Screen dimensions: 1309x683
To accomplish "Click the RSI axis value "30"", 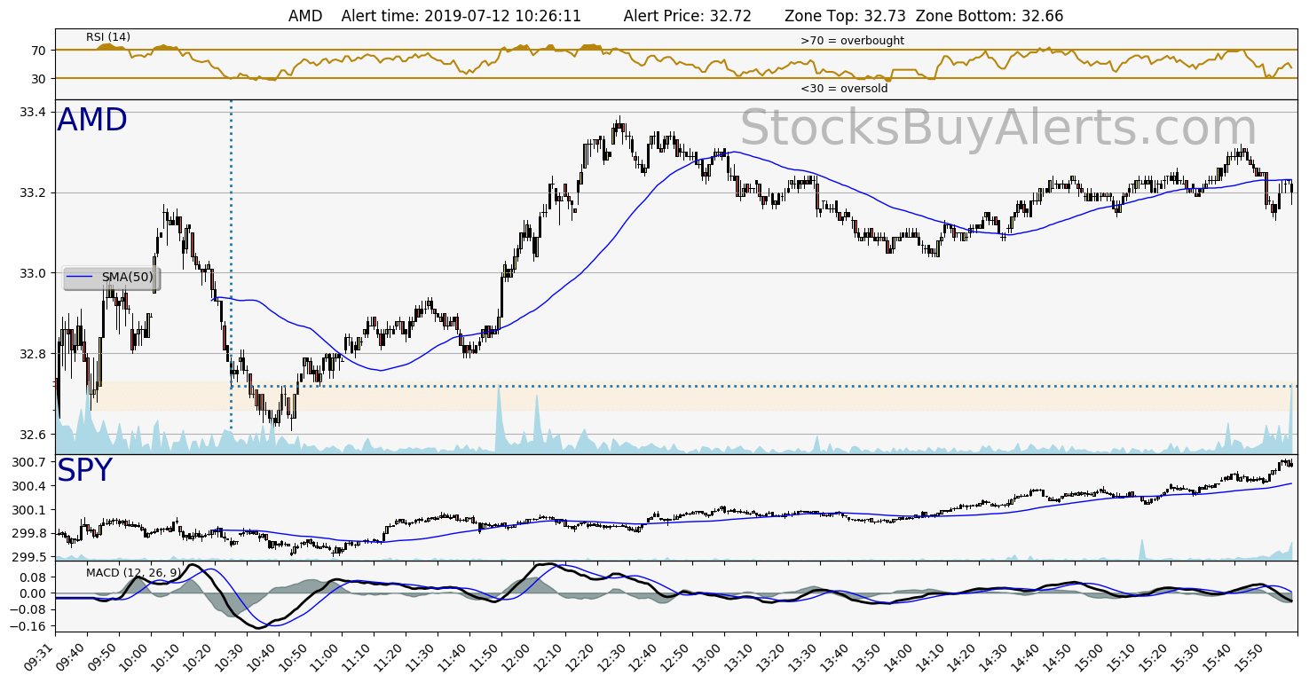I will coord(38,79).
